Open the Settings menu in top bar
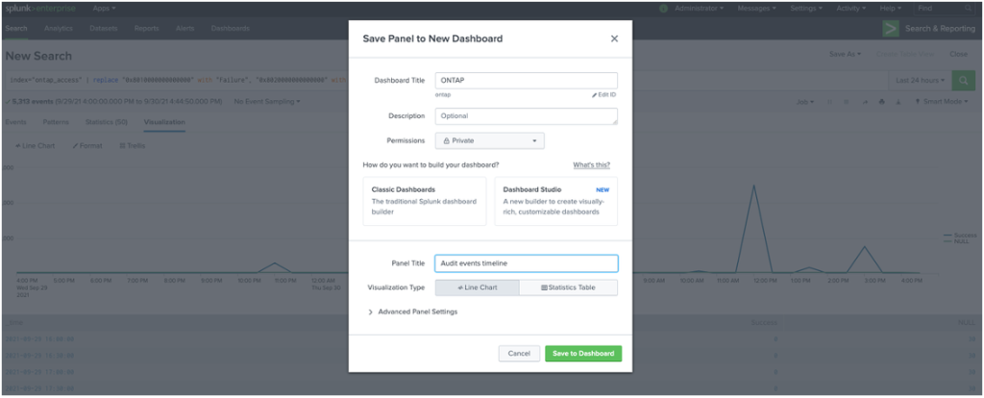The height and width of the screenshot is (398, 984). (806, 9)
